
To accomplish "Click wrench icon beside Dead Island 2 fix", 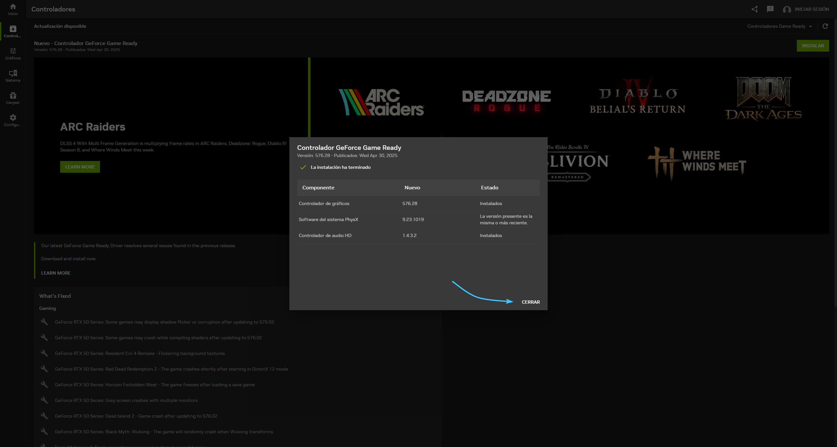I will pos(44,416).
